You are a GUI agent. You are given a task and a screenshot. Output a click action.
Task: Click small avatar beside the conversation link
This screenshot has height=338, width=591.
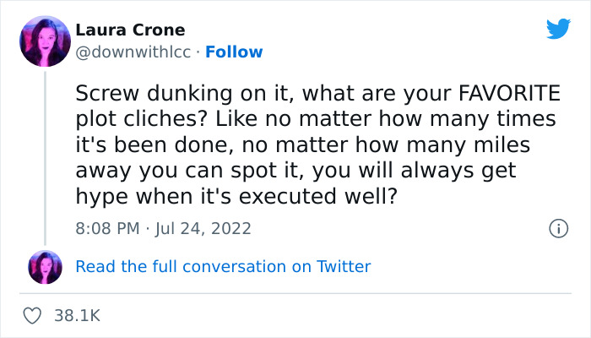[45, 266]
